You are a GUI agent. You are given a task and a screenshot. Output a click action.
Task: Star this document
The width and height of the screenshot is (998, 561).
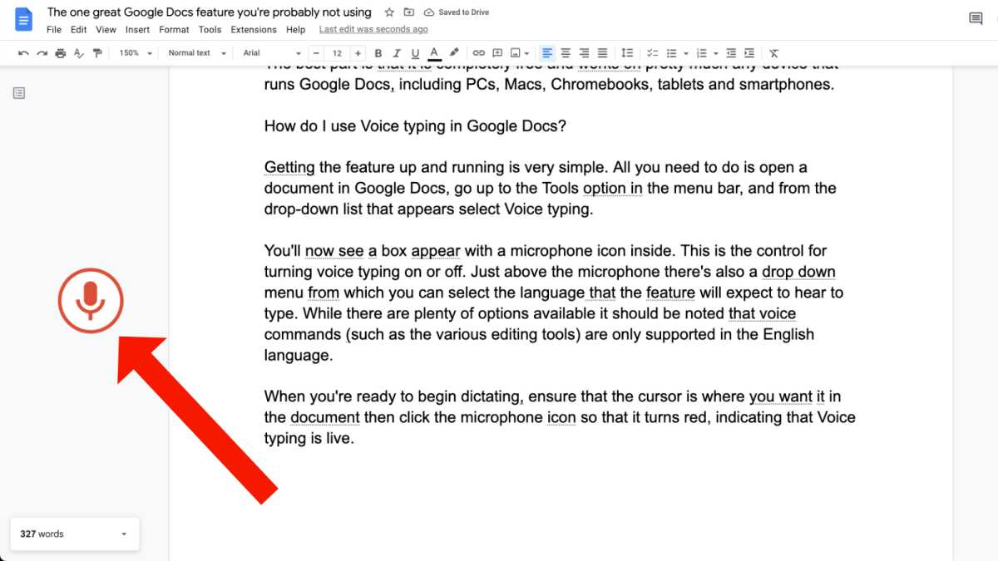(x=389, y=12)
